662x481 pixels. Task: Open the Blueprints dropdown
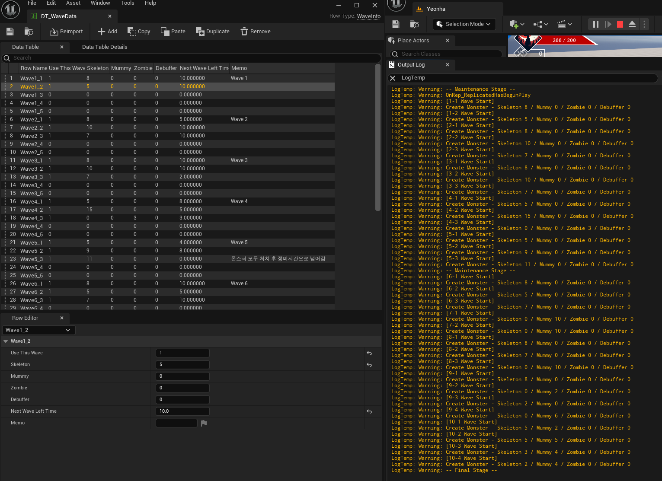[540, 24]
